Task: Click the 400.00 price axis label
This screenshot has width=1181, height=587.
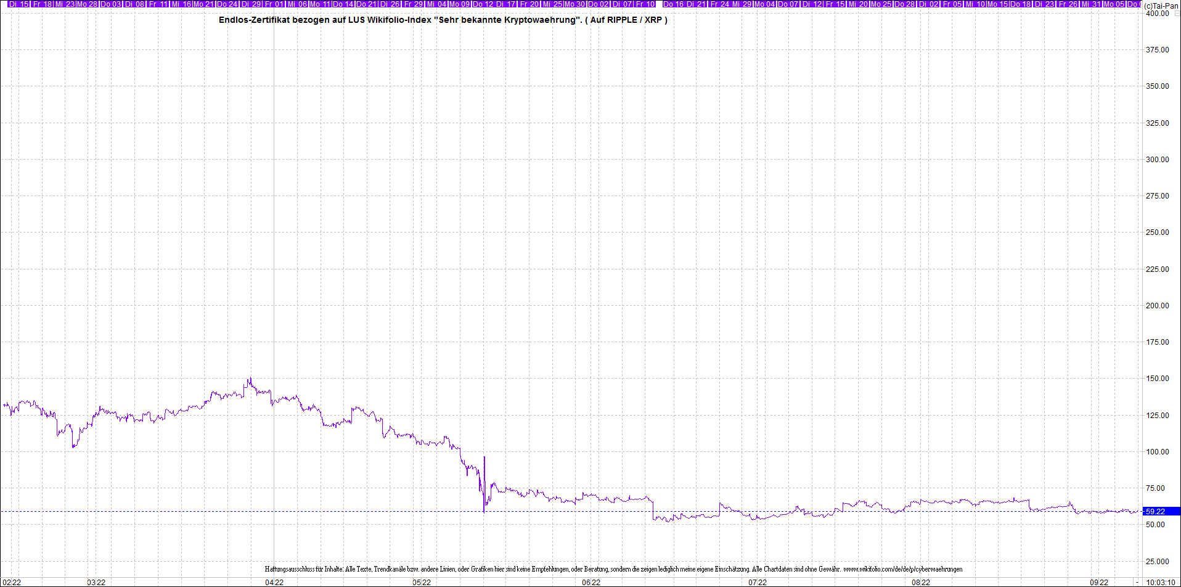Action: 1157,13
